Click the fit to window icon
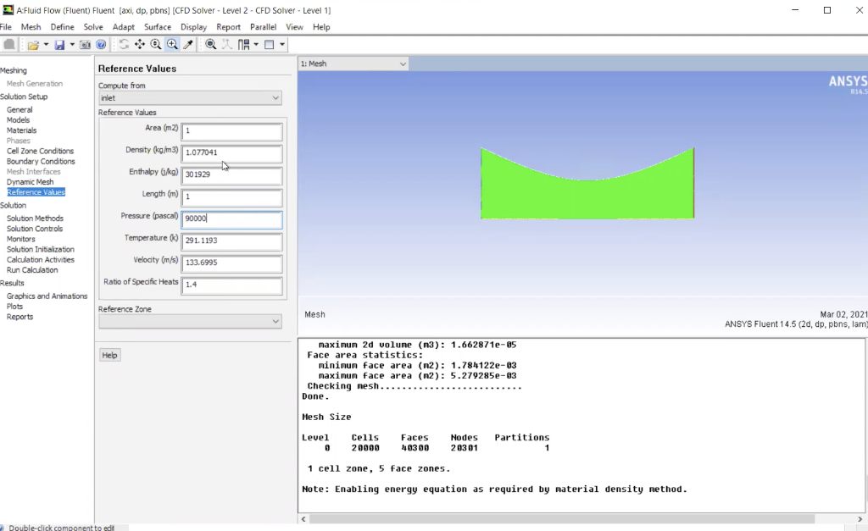868x531 pixels. click(210, 45)
